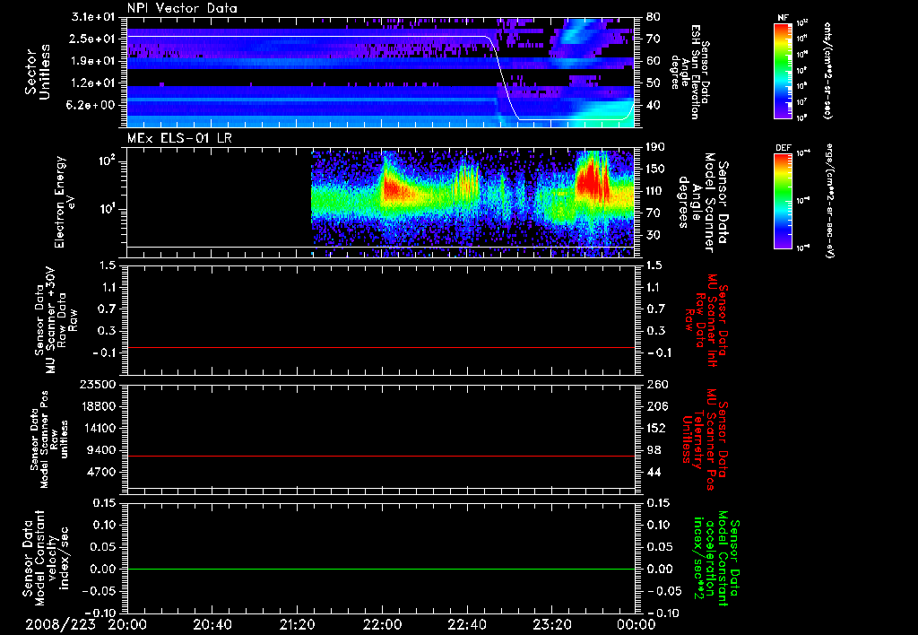Select the 'ESH Sun Elevation Angle degree' axis title

[x=689, y=72]
